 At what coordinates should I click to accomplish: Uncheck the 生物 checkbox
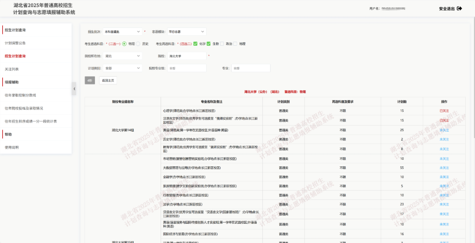click(208, 44)
